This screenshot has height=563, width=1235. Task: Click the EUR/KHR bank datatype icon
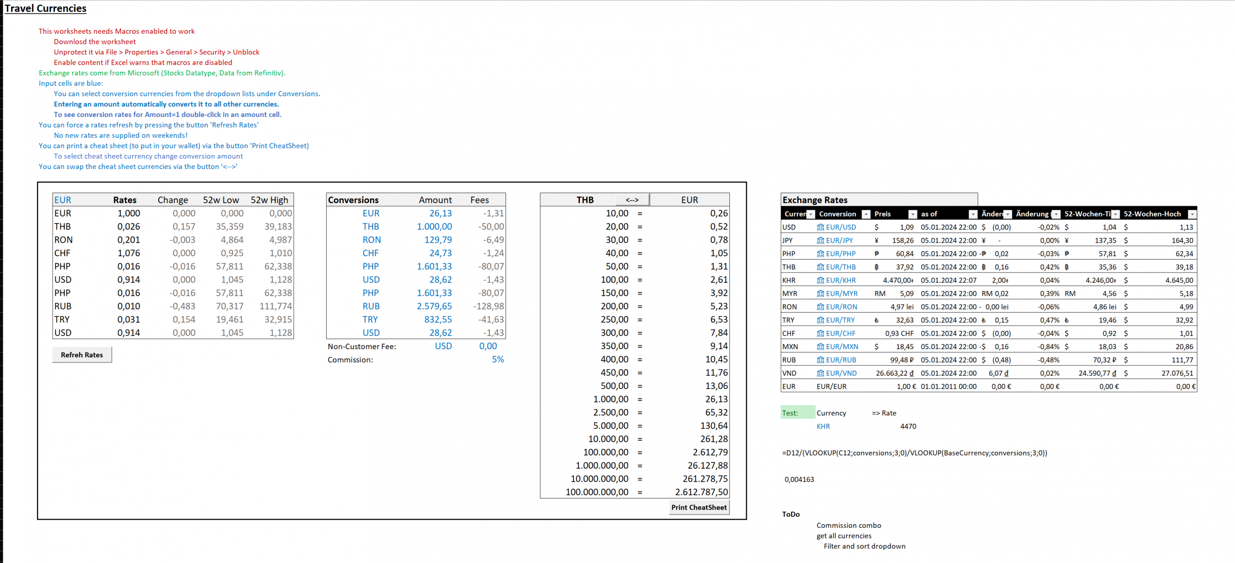coord(820,280)
